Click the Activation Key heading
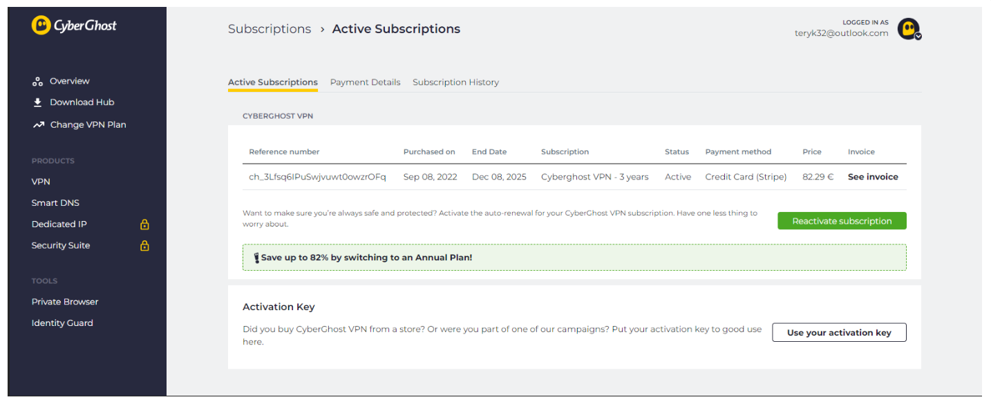Viewport: 991px width, 404px height. point(279,307)
